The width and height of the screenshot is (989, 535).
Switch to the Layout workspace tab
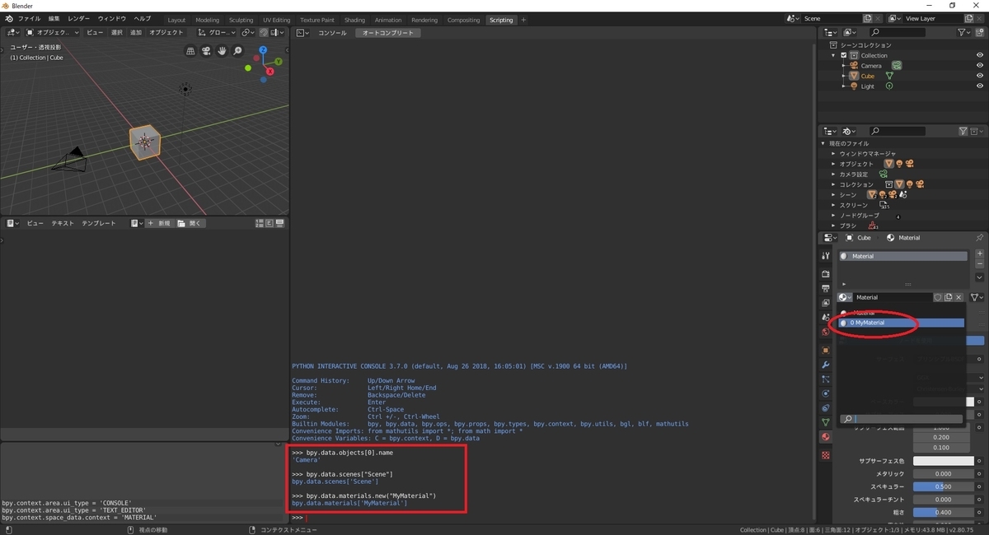(176, 20)
